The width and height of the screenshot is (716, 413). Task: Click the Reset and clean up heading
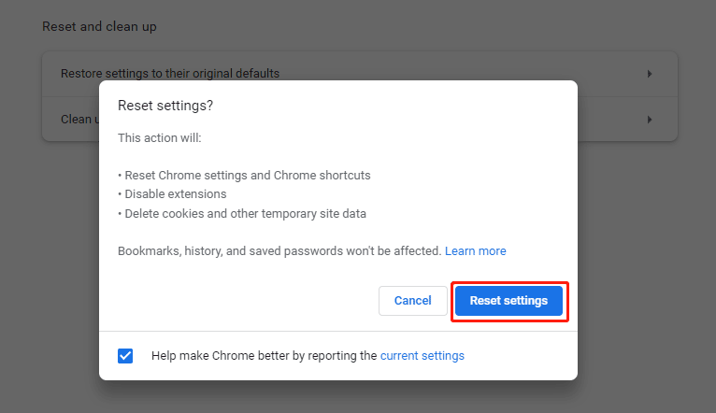coord(99,26)
